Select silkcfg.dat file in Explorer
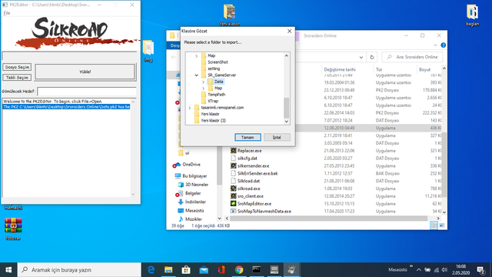This screenshot has height=277, width=492. pyautogui.click(x=248, y=159)
